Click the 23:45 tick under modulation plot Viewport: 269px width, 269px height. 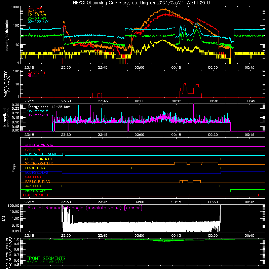click(x=103, y=135)
